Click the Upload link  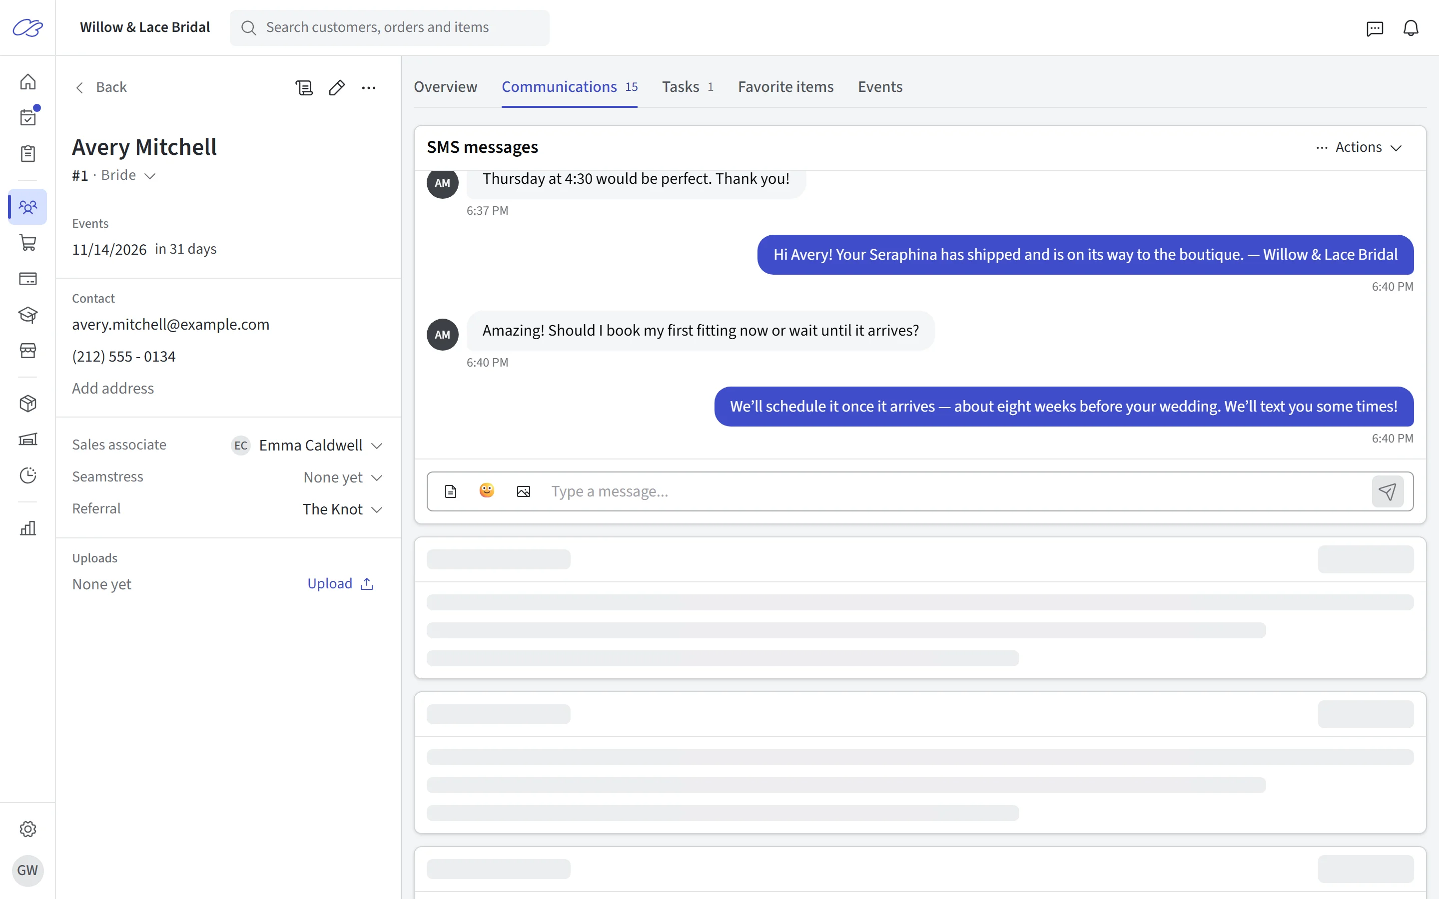click(340, 584)
